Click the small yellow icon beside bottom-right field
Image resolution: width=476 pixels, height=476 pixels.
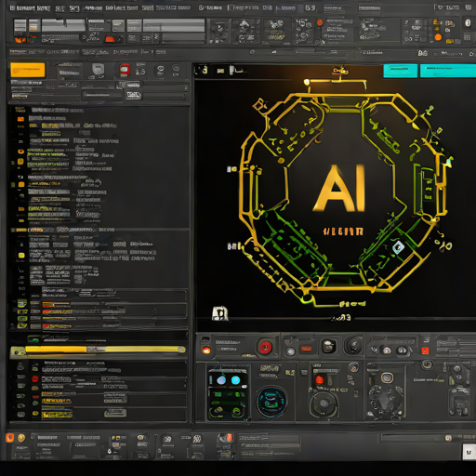pyautogui.click(x=448, y=438)
